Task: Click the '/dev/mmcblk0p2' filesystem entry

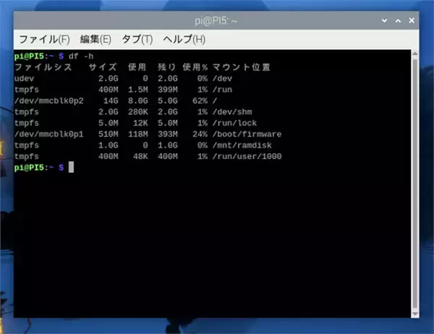Action: [x=49, y=100]
